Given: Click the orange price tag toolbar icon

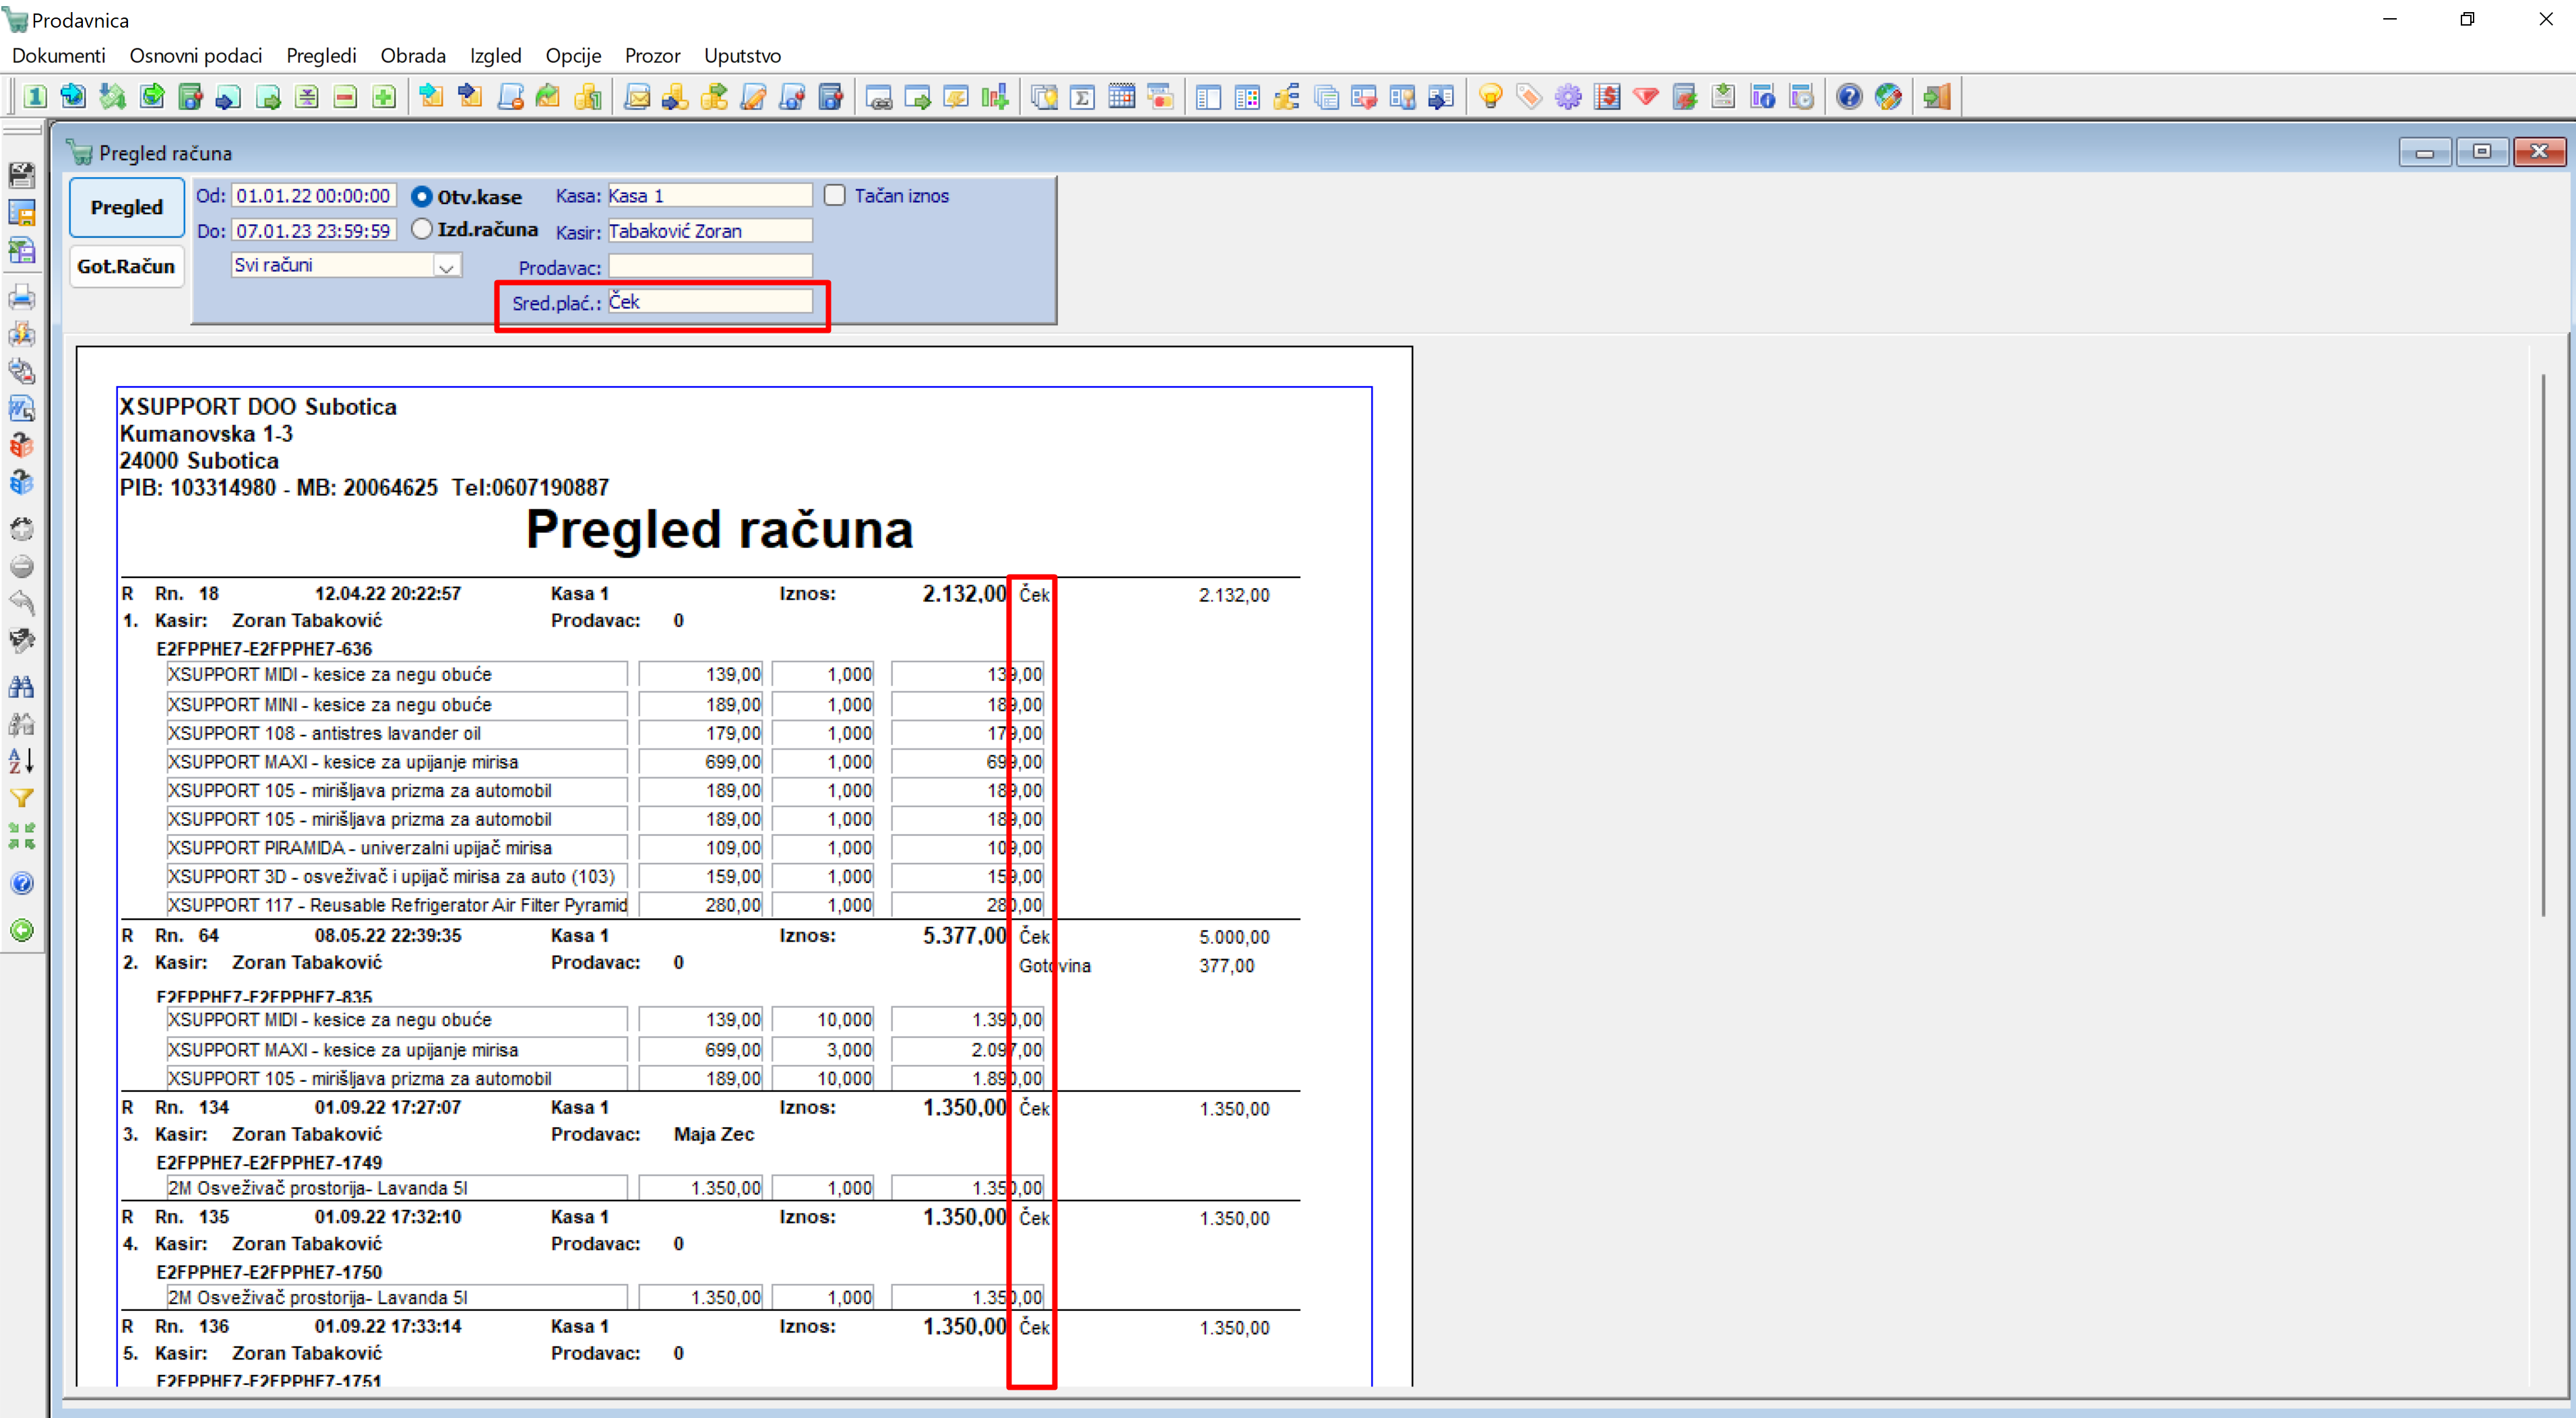Looking at the screenshot, I should [1529, 97].
